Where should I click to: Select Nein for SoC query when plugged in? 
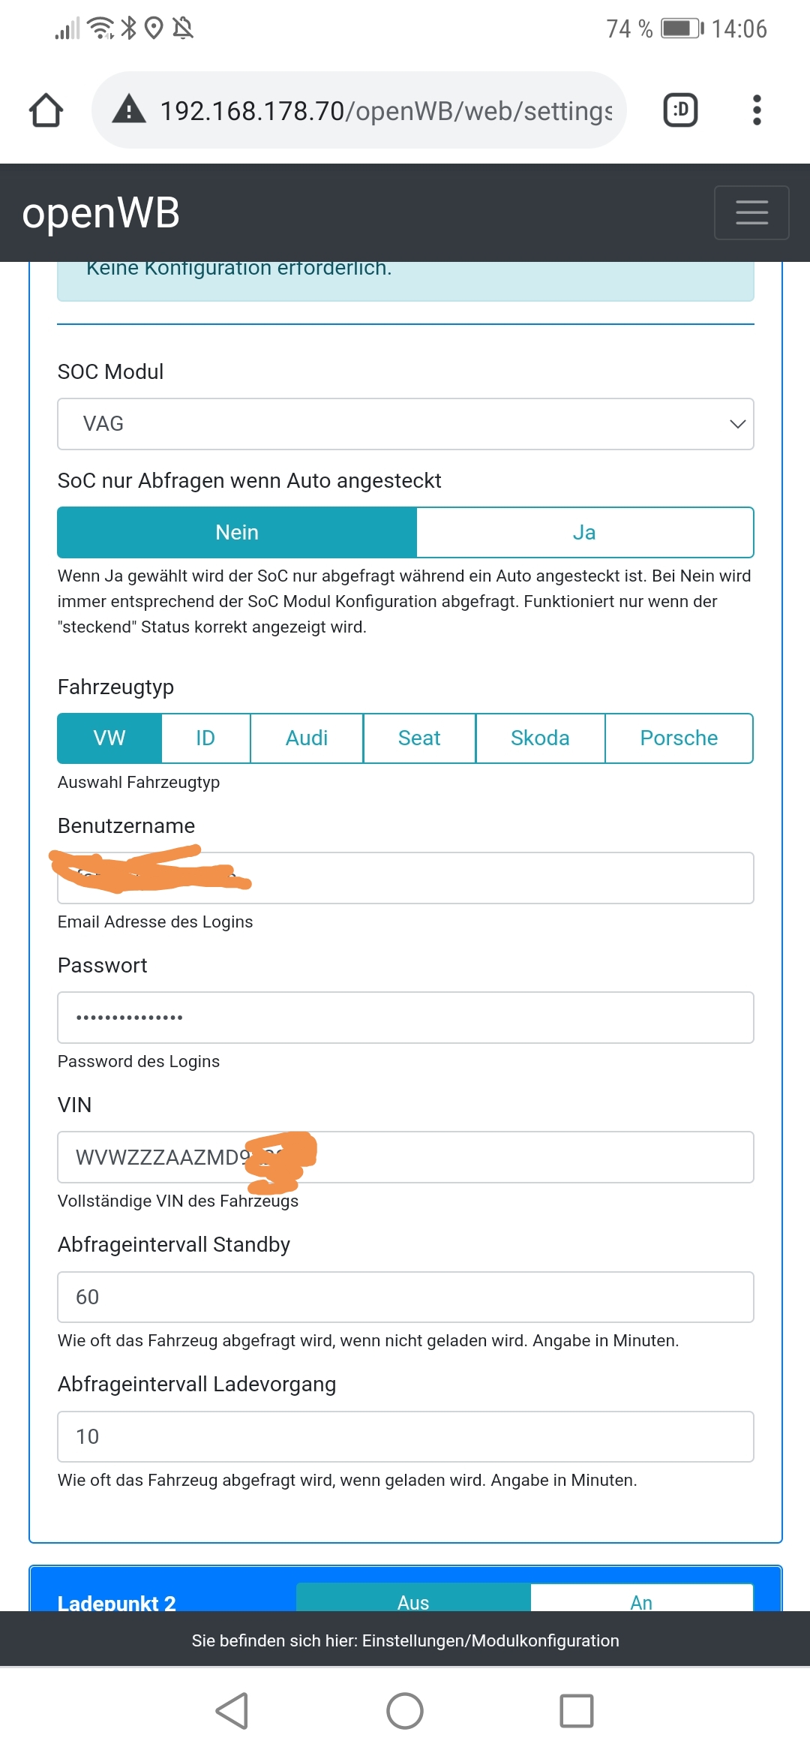point(237,532)
